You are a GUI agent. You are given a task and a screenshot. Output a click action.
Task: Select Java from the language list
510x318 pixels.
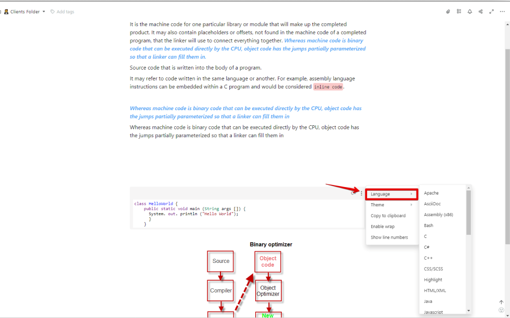point(428,301)
